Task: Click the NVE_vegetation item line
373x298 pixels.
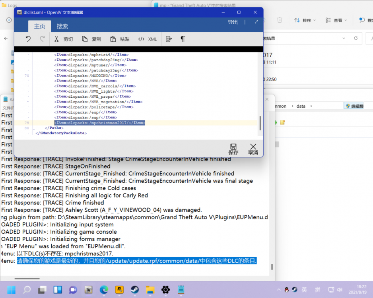Action: (x=99, y=102)
